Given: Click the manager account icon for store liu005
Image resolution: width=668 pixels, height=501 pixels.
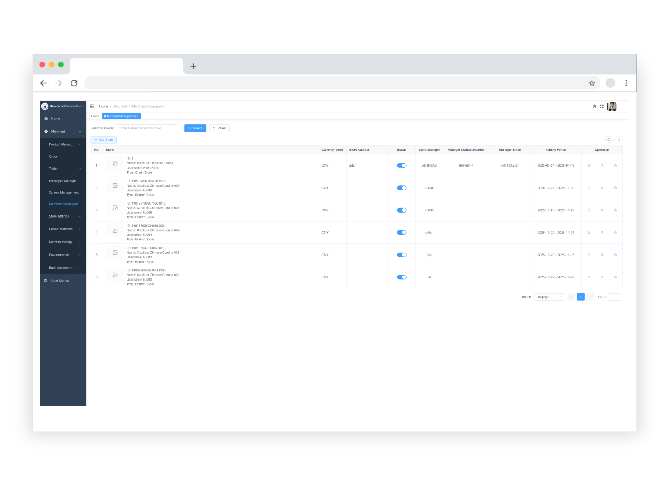Looking at the screenshot, I should (602, 210).
